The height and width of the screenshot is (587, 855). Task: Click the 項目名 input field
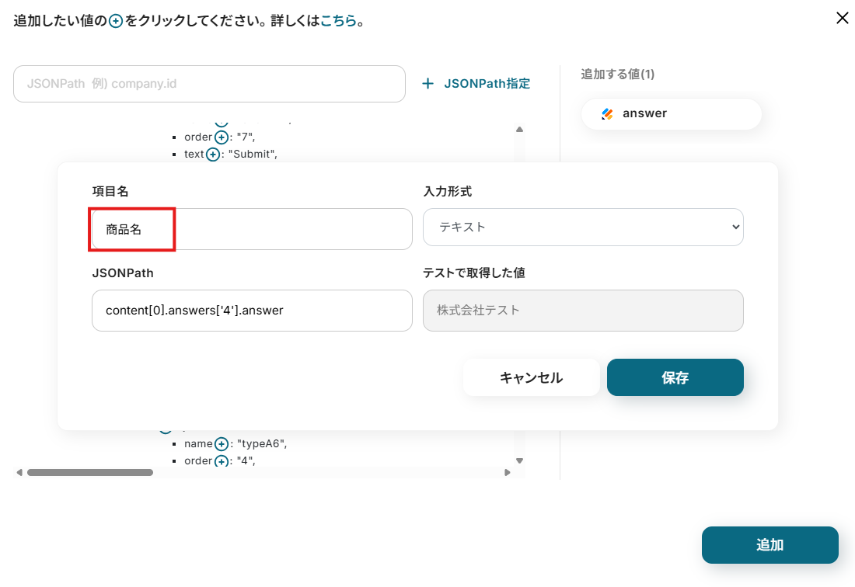click(252, 229)
